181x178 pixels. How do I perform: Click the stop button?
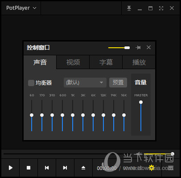point(29,168)
